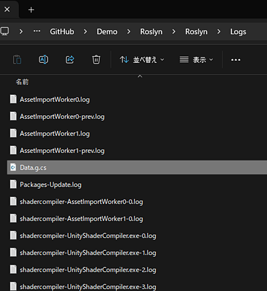Sort by the 名前 column header
This screenshot has height=291, width=267.
[x=22, y=82]
